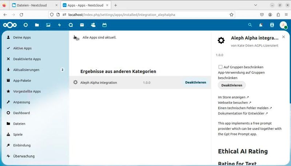This screenshot has width=291, height=166.
Task: Open the Mail envelope icon
Action: 82,25
